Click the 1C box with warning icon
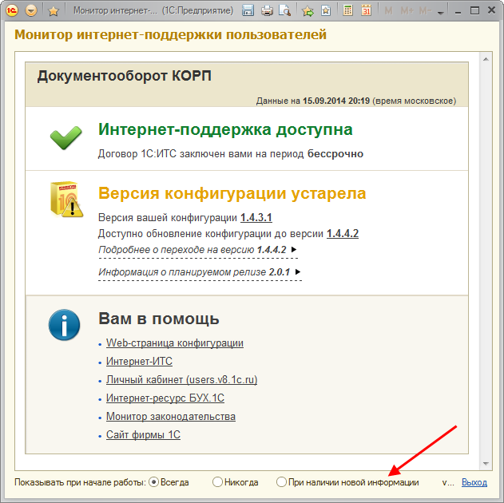Viewport: 504px width, 503px height. click(x=66, y=199)
